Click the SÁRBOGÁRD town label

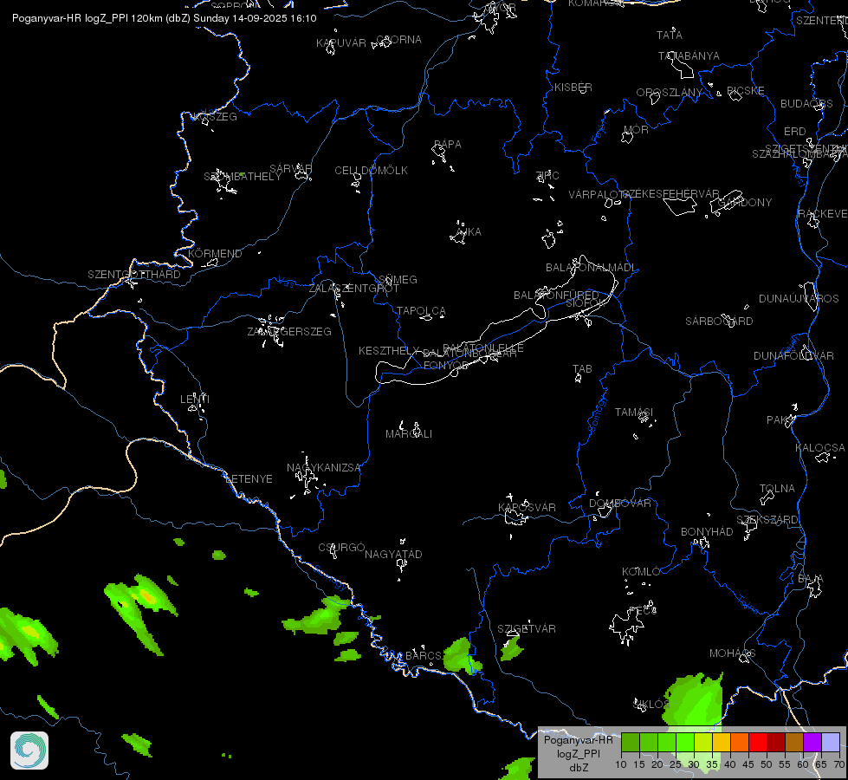[719, 322]
